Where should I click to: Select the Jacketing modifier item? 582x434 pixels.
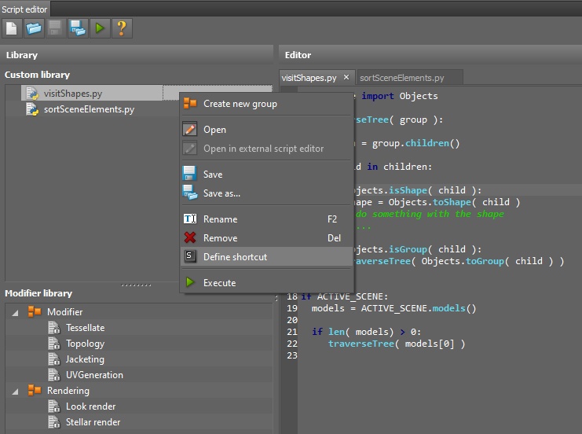click(x=85, y=359)
